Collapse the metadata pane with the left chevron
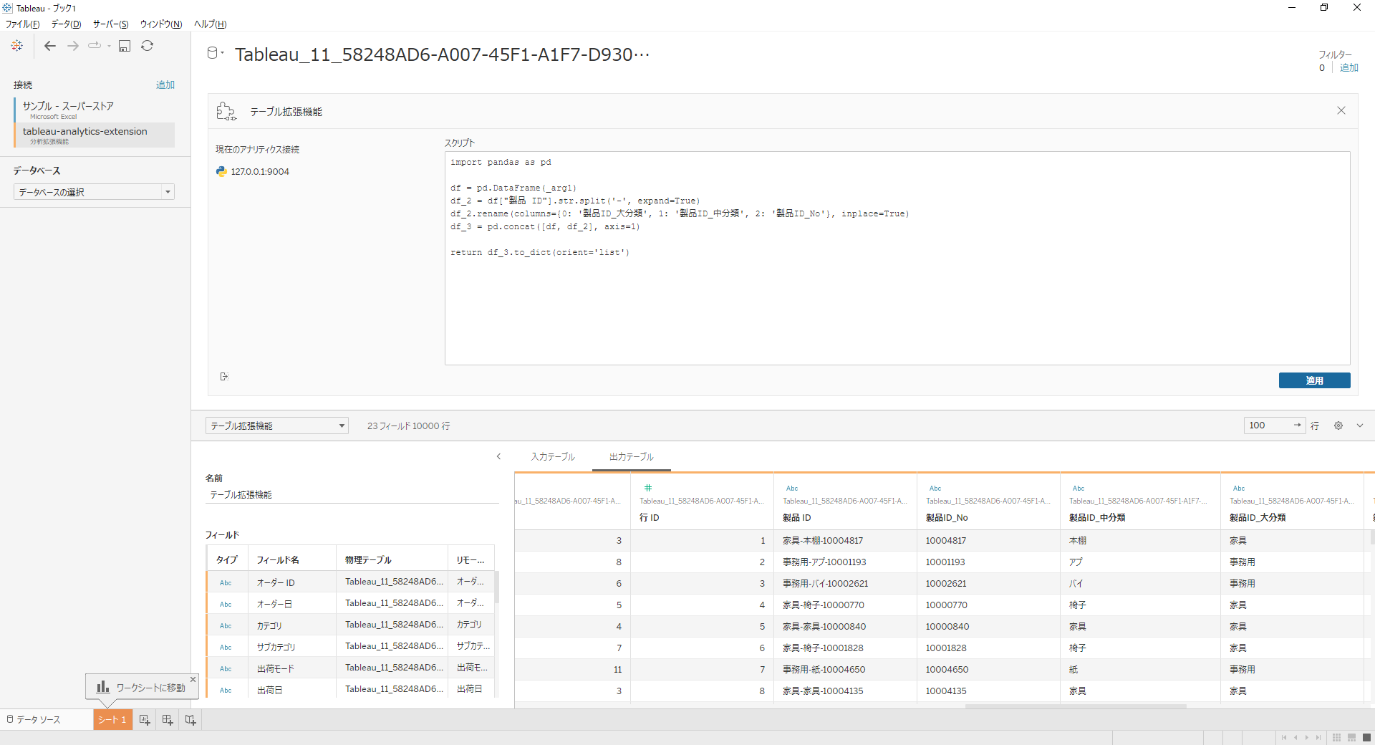Screen dimensions: 1375x745 pos(498,456)
